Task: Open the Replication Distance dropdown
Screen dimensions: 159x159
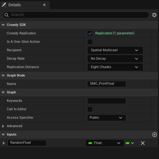Action: click(115, 67)
